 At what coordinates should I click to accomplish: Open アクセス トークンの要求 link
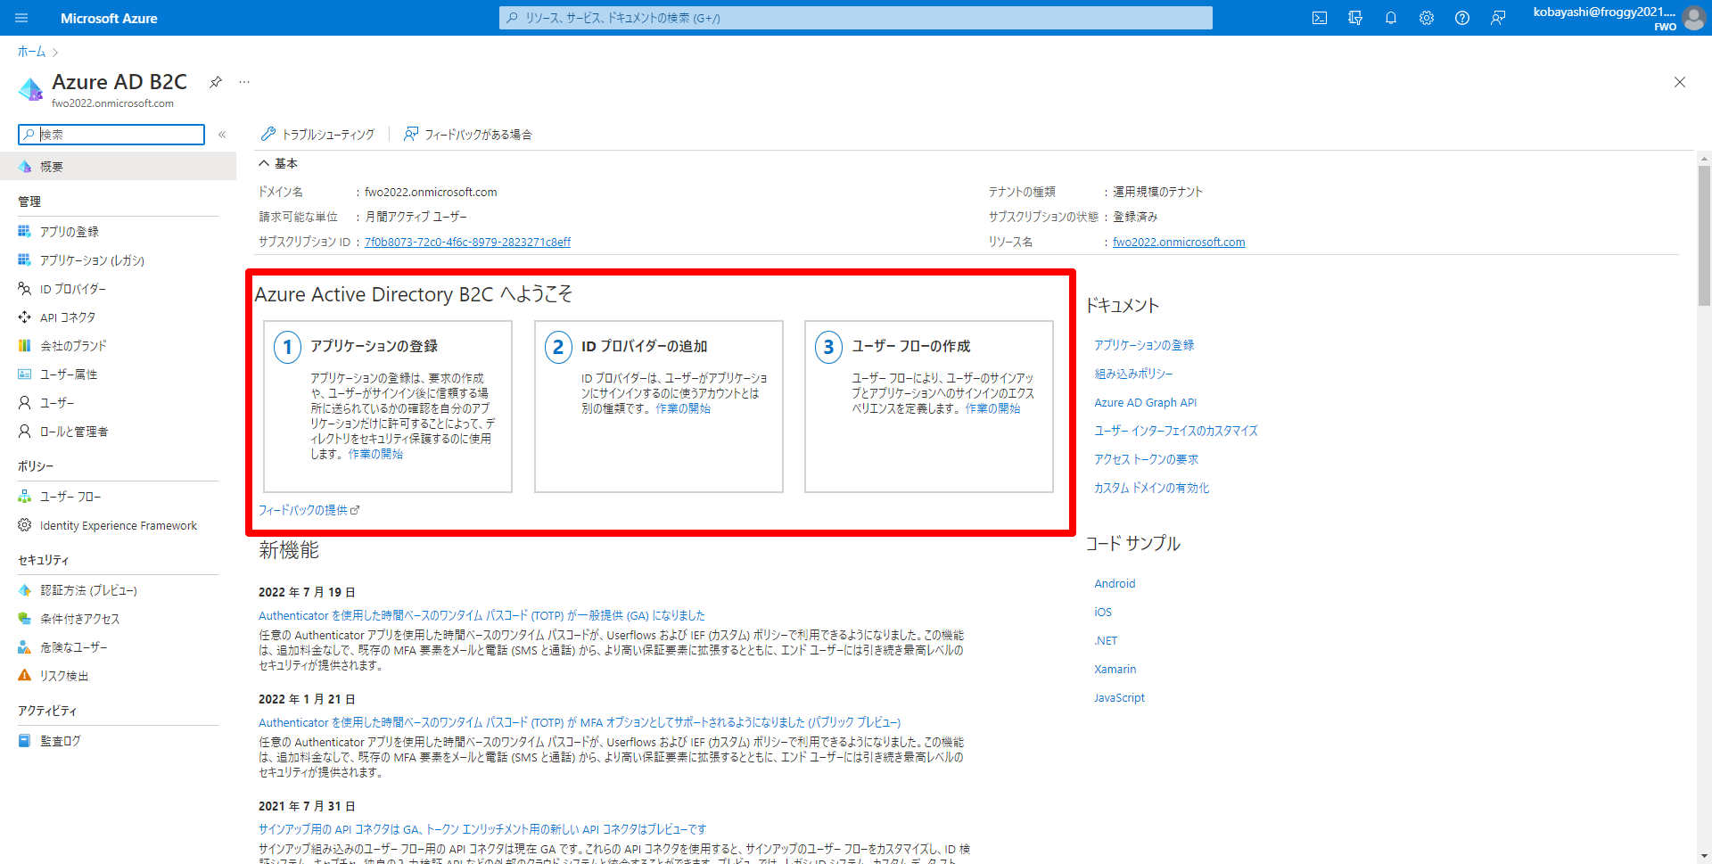(x=1147, y=459)
